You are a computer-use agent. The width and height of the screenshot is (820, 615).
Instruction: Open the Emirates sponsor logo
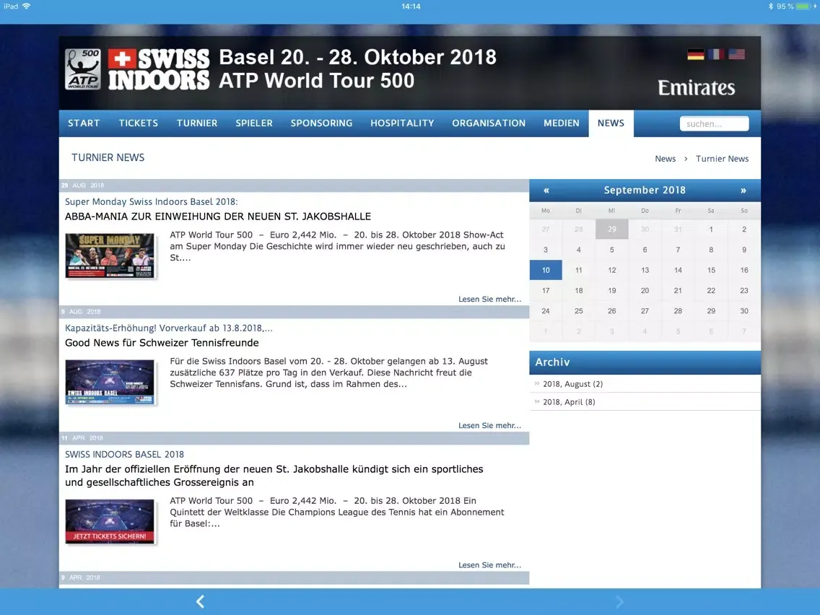696,87
